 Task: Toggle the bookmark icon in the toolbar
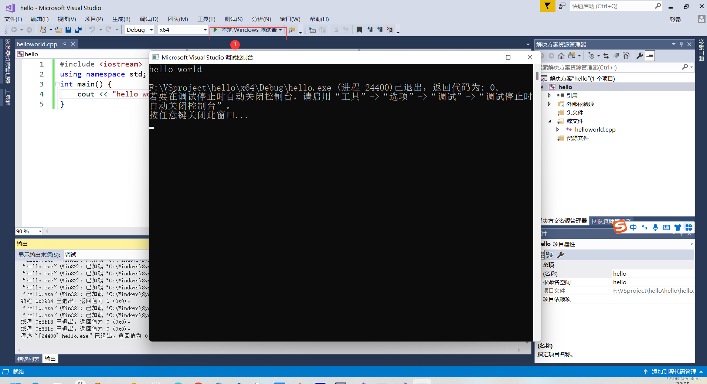click(359, 30)
